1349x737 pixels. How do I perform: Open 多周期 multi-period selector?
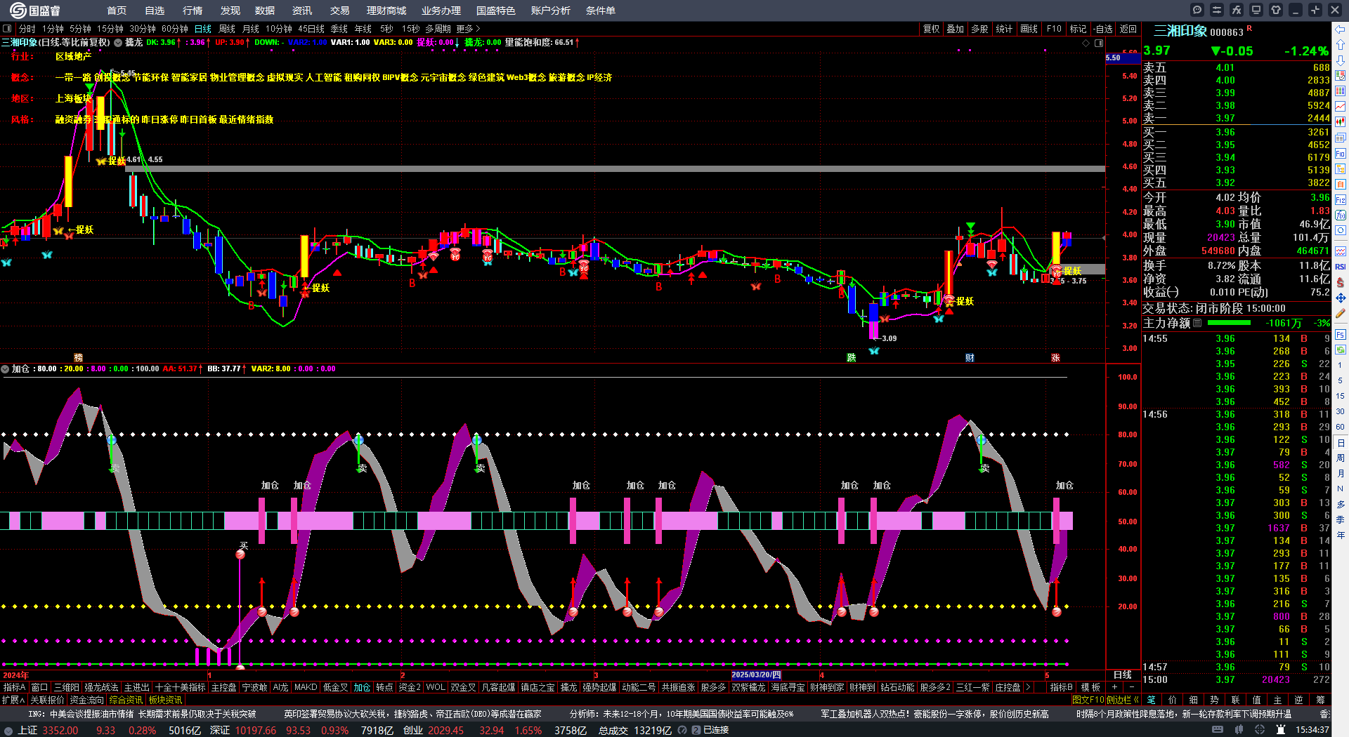tap(438, 29)
